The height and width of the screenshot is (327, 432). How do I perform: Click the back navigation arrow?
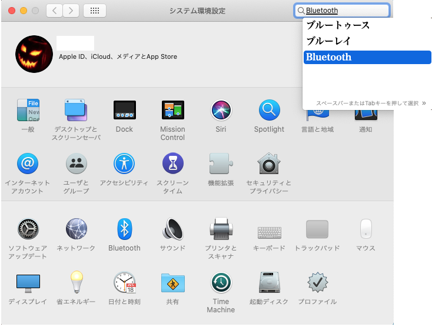point(54,11)
